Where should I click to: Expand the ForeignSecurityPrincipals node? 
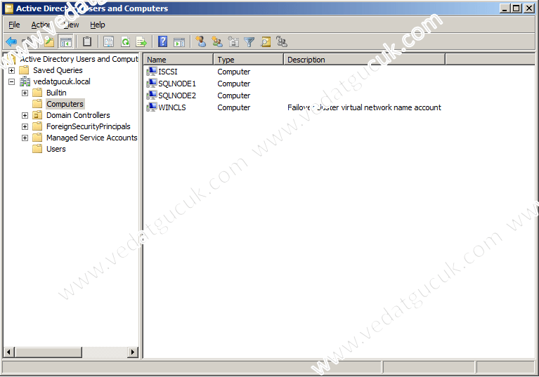(x=25, y=126)
